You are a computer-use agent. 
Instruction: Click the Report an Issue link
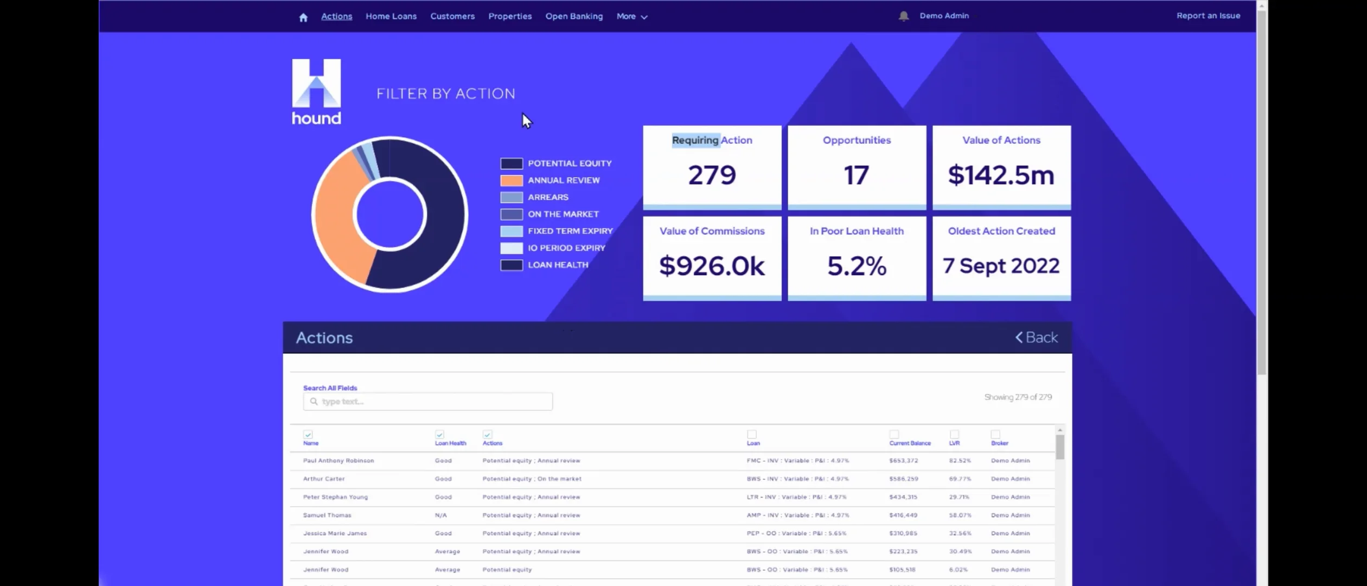pos(1208,16)
